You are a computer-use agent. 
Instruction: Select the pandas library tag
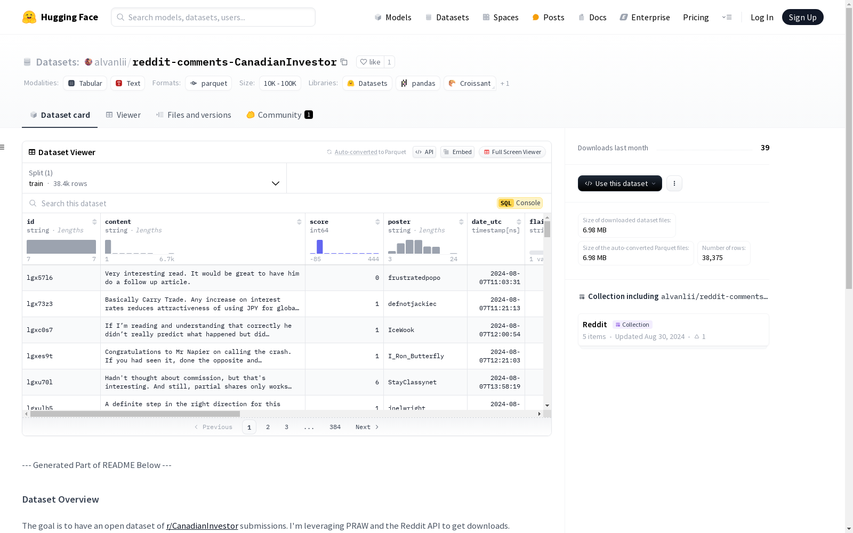418,83
